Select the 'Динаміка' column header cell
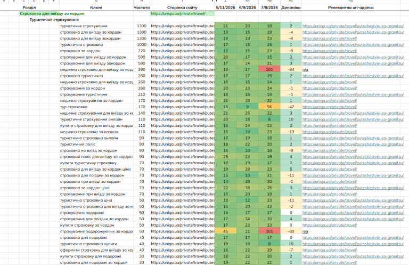 tap(291, 7)
